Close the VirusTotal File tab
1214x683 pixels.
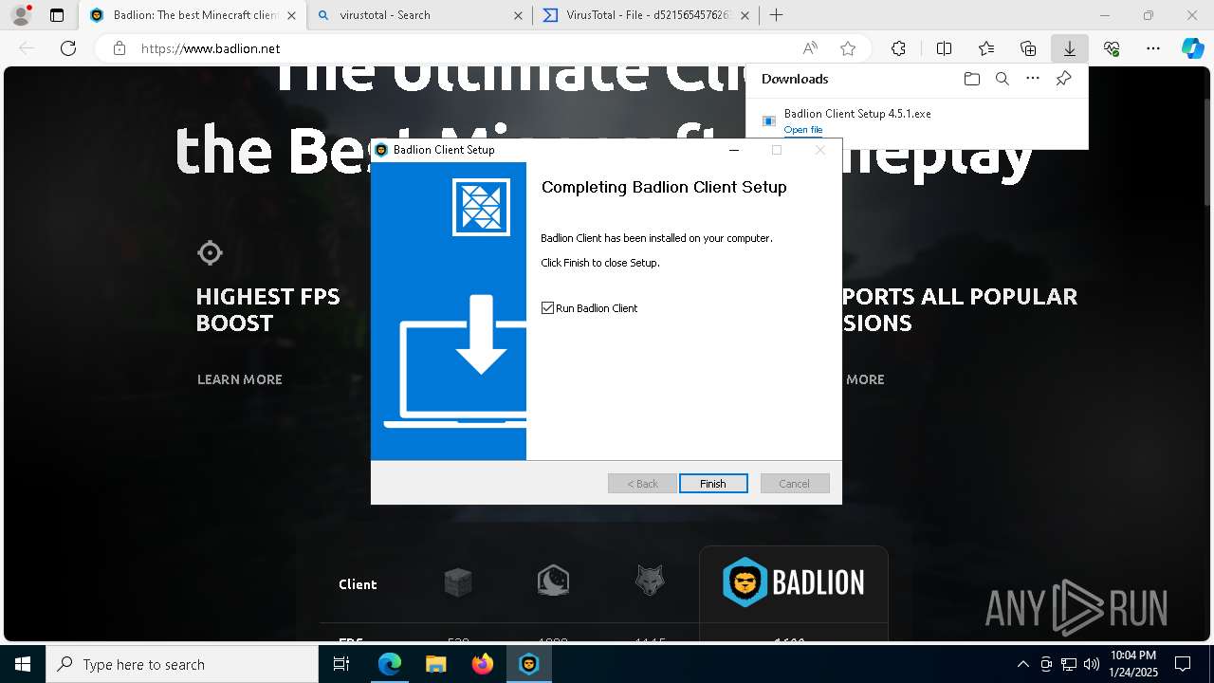pyautogui.click(x=745, y=15)
